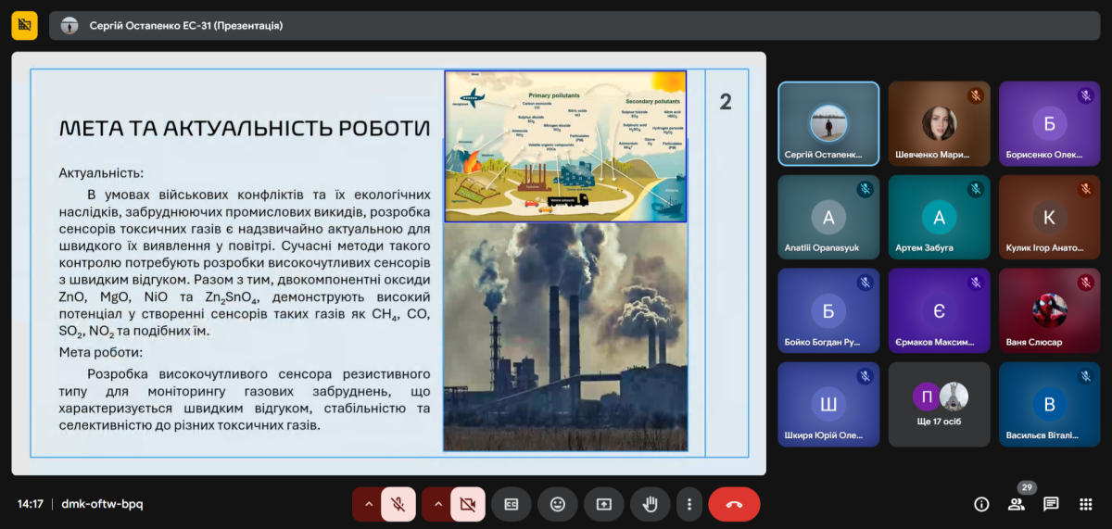Click the muted mic icon on Ваня Слюсар tile
The image size is (1112, 529).
coord(1086,283)
